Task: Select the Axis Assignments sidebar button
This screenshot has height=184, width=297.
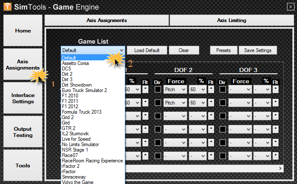Action: click(23, 65)
